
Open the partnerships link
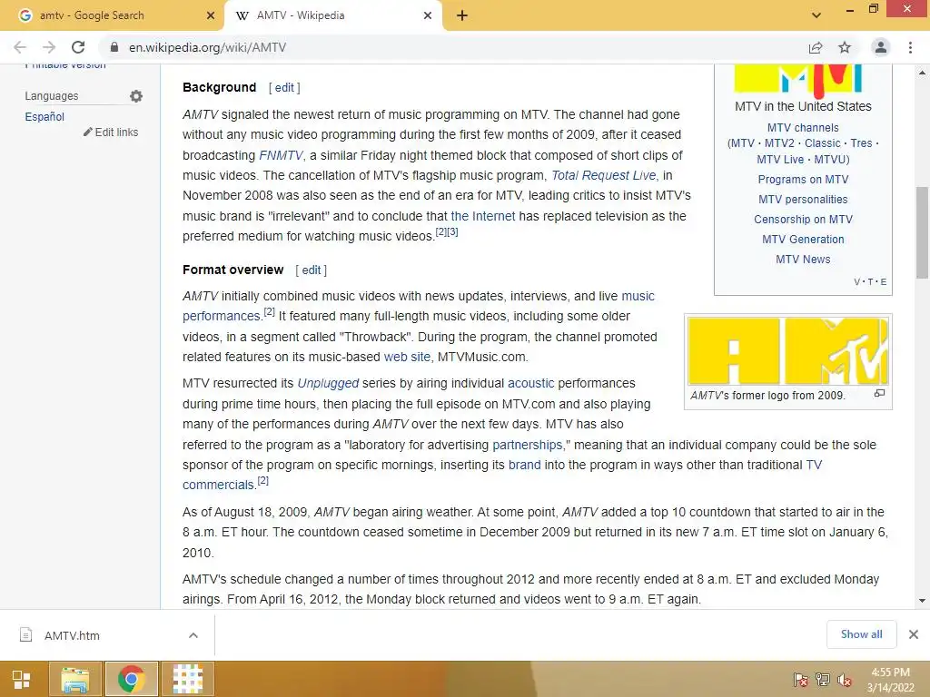pos(528,445)
